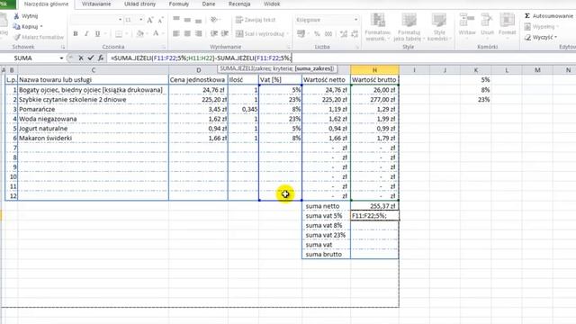Toggle italic formatting (I)
The image size is (576, 324).
(x=86, y=34)
